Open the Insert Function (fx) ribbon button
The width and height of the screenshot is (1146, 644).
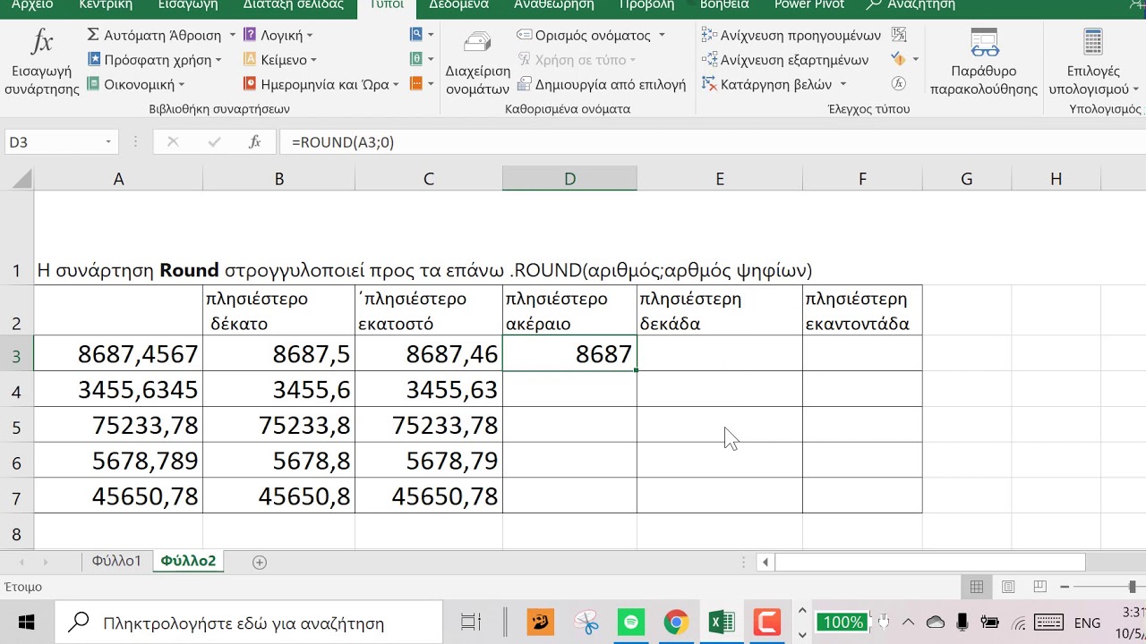41,63
